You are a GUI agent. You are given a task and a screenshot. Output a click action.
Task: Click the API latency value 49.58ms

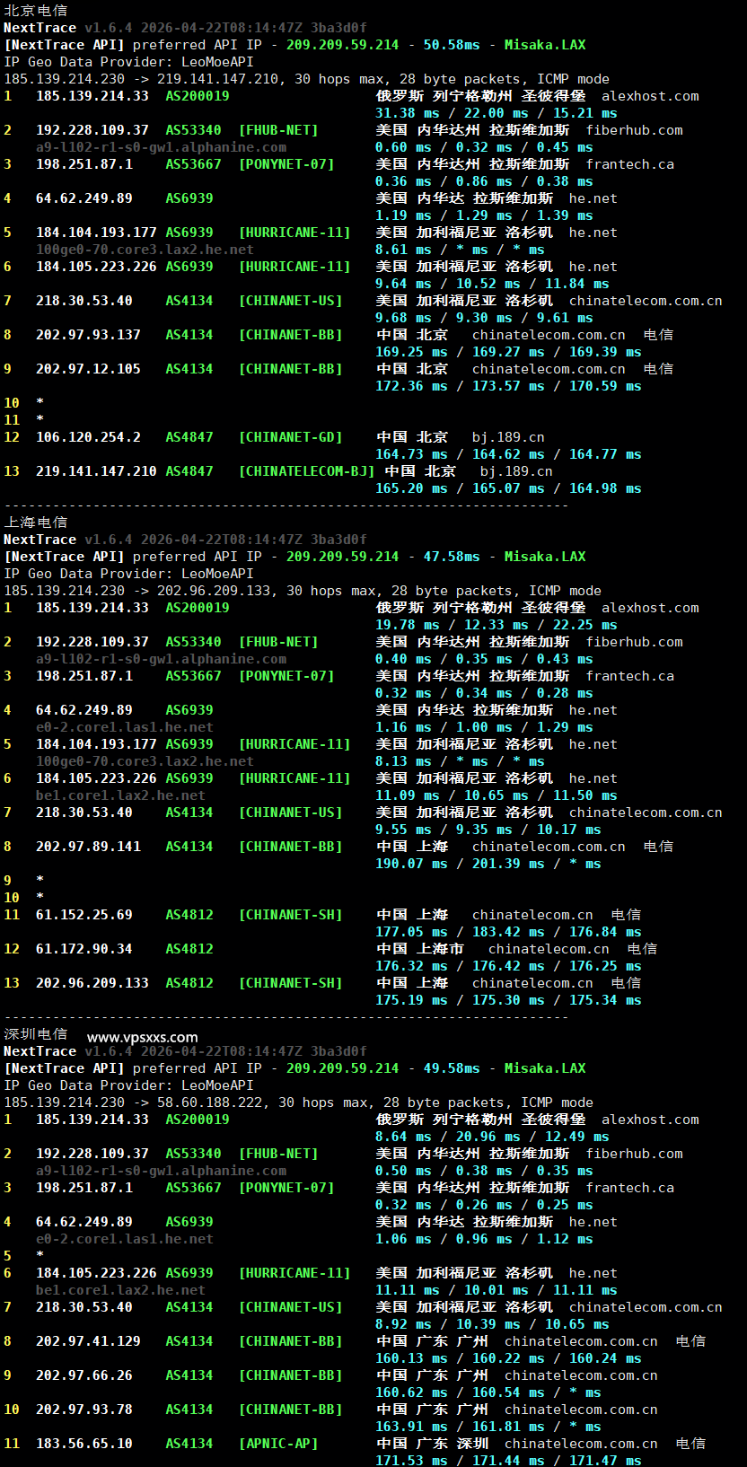(x=452, y=1067)
